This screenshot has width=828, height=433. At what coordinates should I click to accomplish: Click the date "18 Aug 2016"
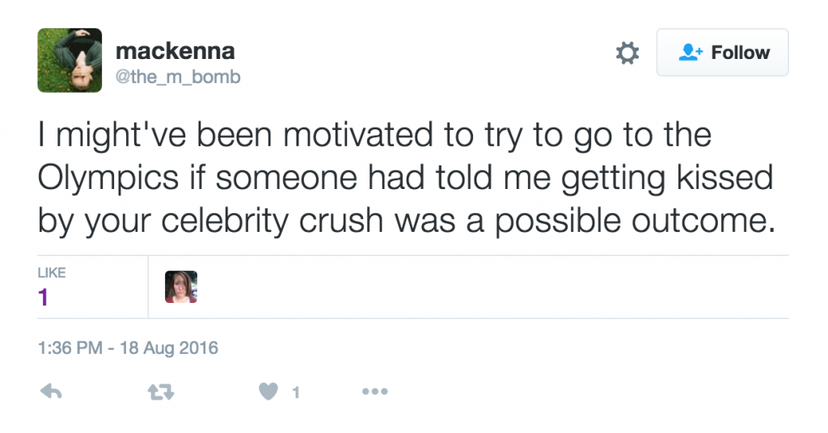(x=170, y=348)
